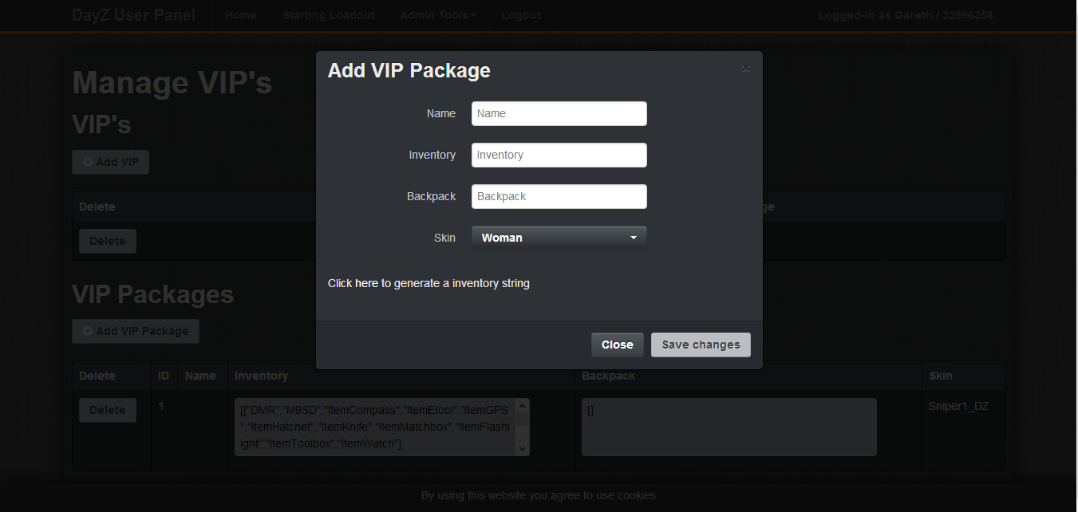
Task: Open the Starting Loadout page
Action: 329,15
